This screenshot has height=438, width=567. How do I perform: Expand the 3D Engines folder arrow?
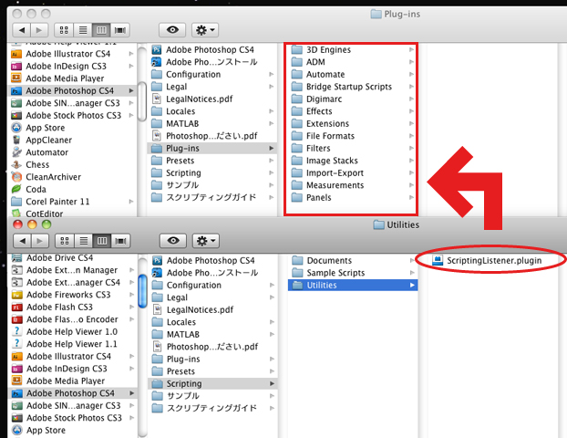pyautogui.click(x=412, y=49)
